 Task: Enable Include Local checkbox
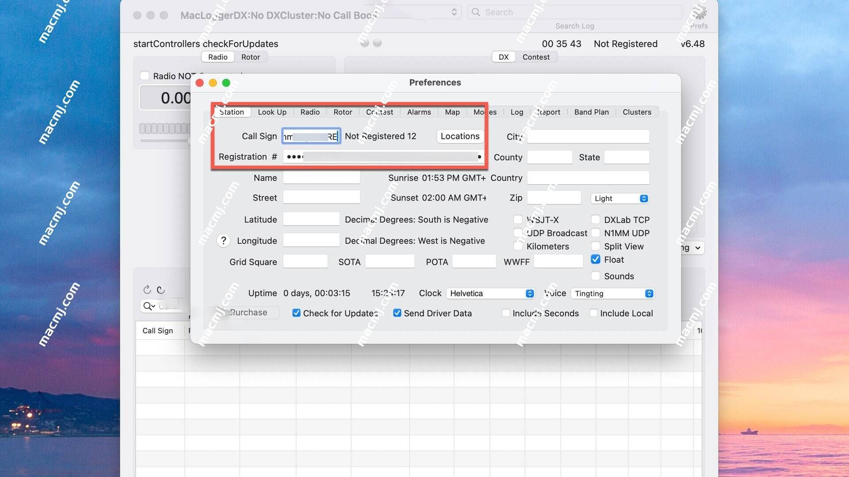[593, 313]
